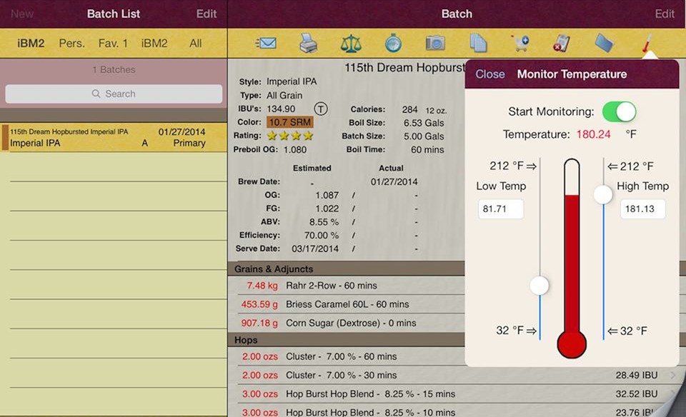This screenshot has height=417, width=686.
Task: Click the copy documents icon
Action: coord(478,44)
